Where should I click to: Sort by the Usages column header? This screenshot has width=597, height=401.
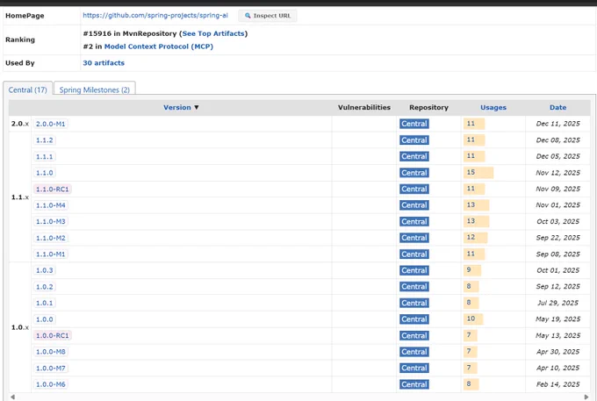coord(493,107)
